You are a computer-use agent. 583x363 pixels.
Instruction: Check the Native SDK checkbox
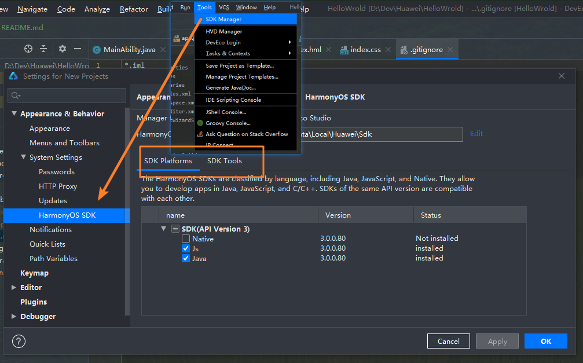[x=186, y=239]
